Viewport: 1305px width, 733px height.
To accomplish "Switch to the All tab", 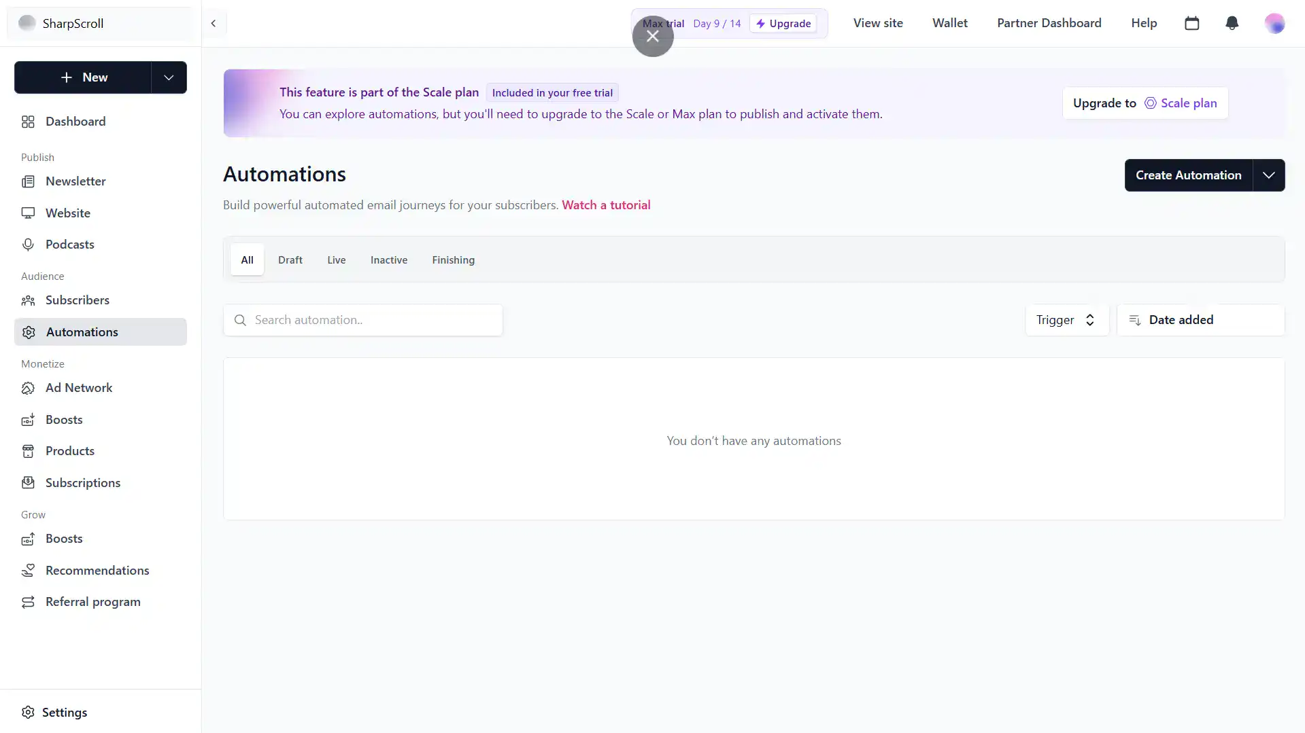I will pyautogui.click(x=247, y=260).
